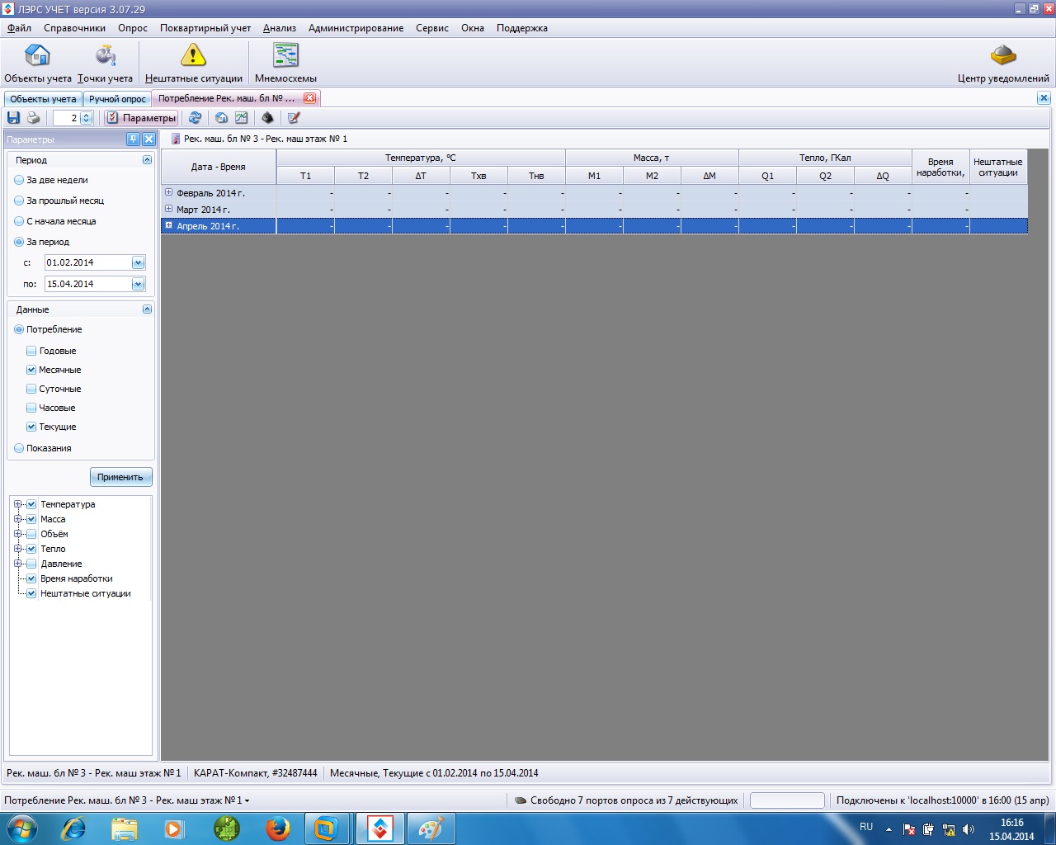The height and width of the screenshot is (845, 1056).
Task: Switch to the Ручной опрос tab
Action: coord(117,99)
